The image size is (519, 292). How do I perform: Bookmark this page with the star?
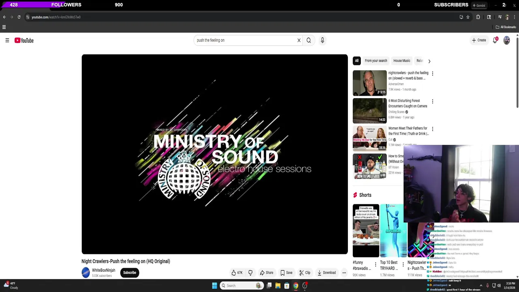[468, 17]
